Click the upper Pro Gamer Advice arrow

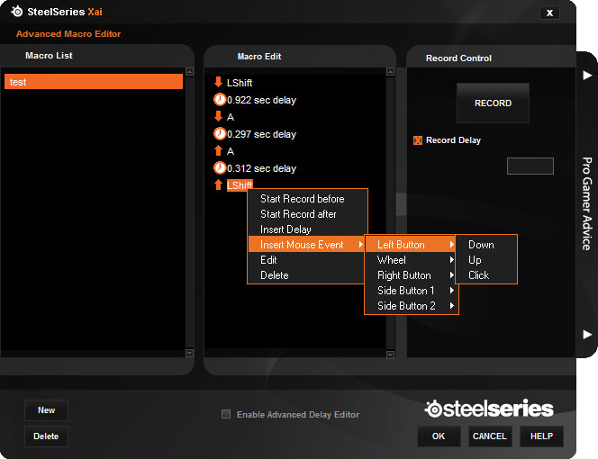point(587,76)
